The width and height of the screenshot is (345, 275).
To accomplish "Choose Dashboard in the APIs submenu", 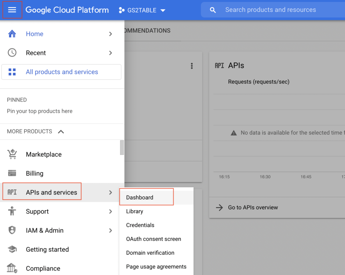I will click(x=156, y=197).
